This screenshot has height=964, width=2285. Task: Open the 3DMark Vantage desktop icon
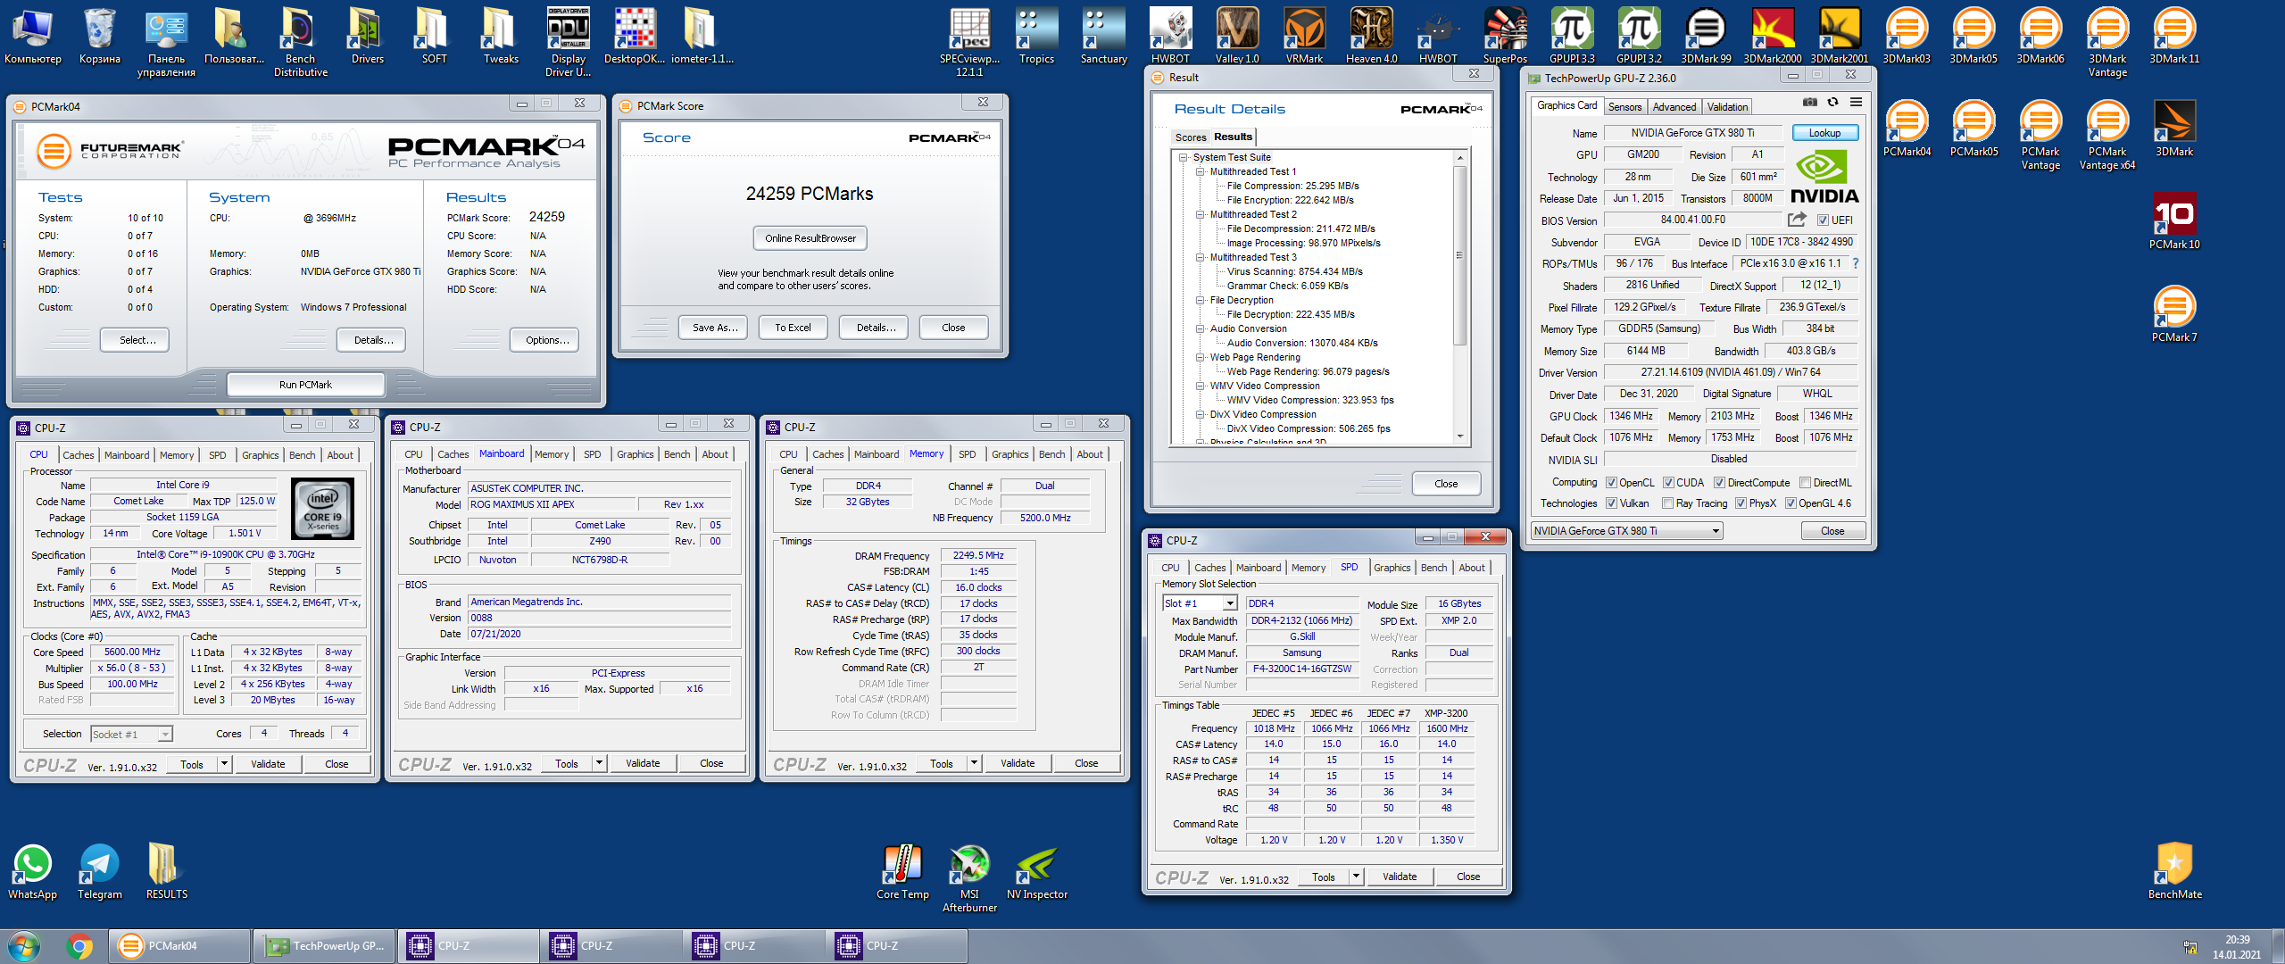2107,43
